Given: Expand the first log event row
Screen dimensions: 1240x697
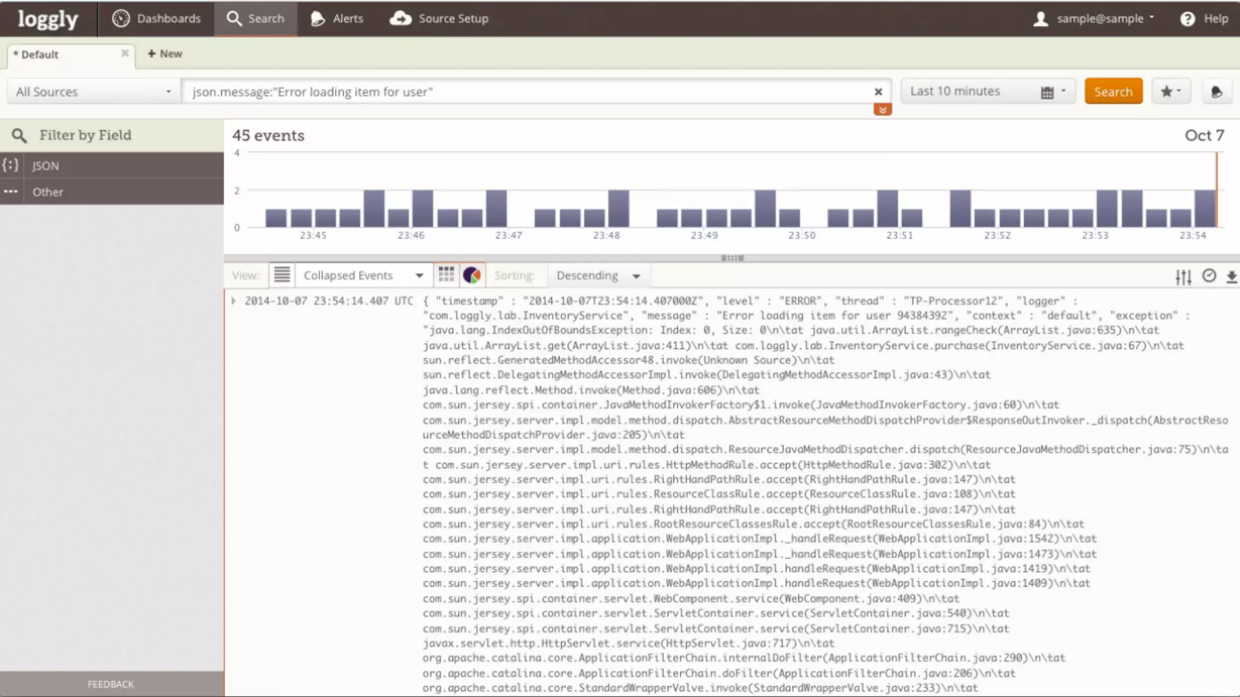Looking at the screenshot, I should (233, 301).
